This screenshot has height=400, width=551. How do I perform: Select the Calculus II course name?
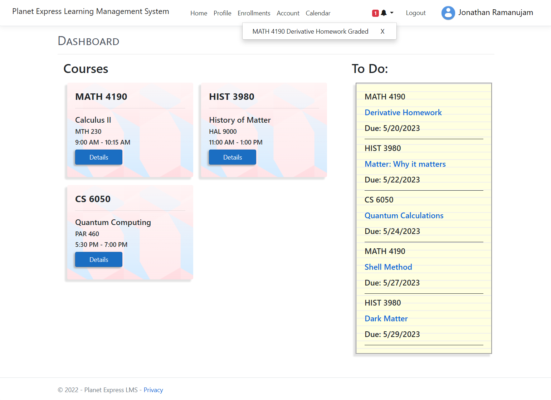tap(93, 120)
